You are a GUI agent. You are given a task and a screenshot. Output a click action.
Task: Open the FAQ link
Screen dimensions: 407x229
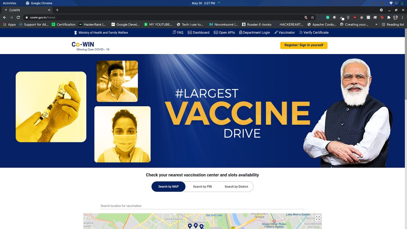[x=178, y=32]
